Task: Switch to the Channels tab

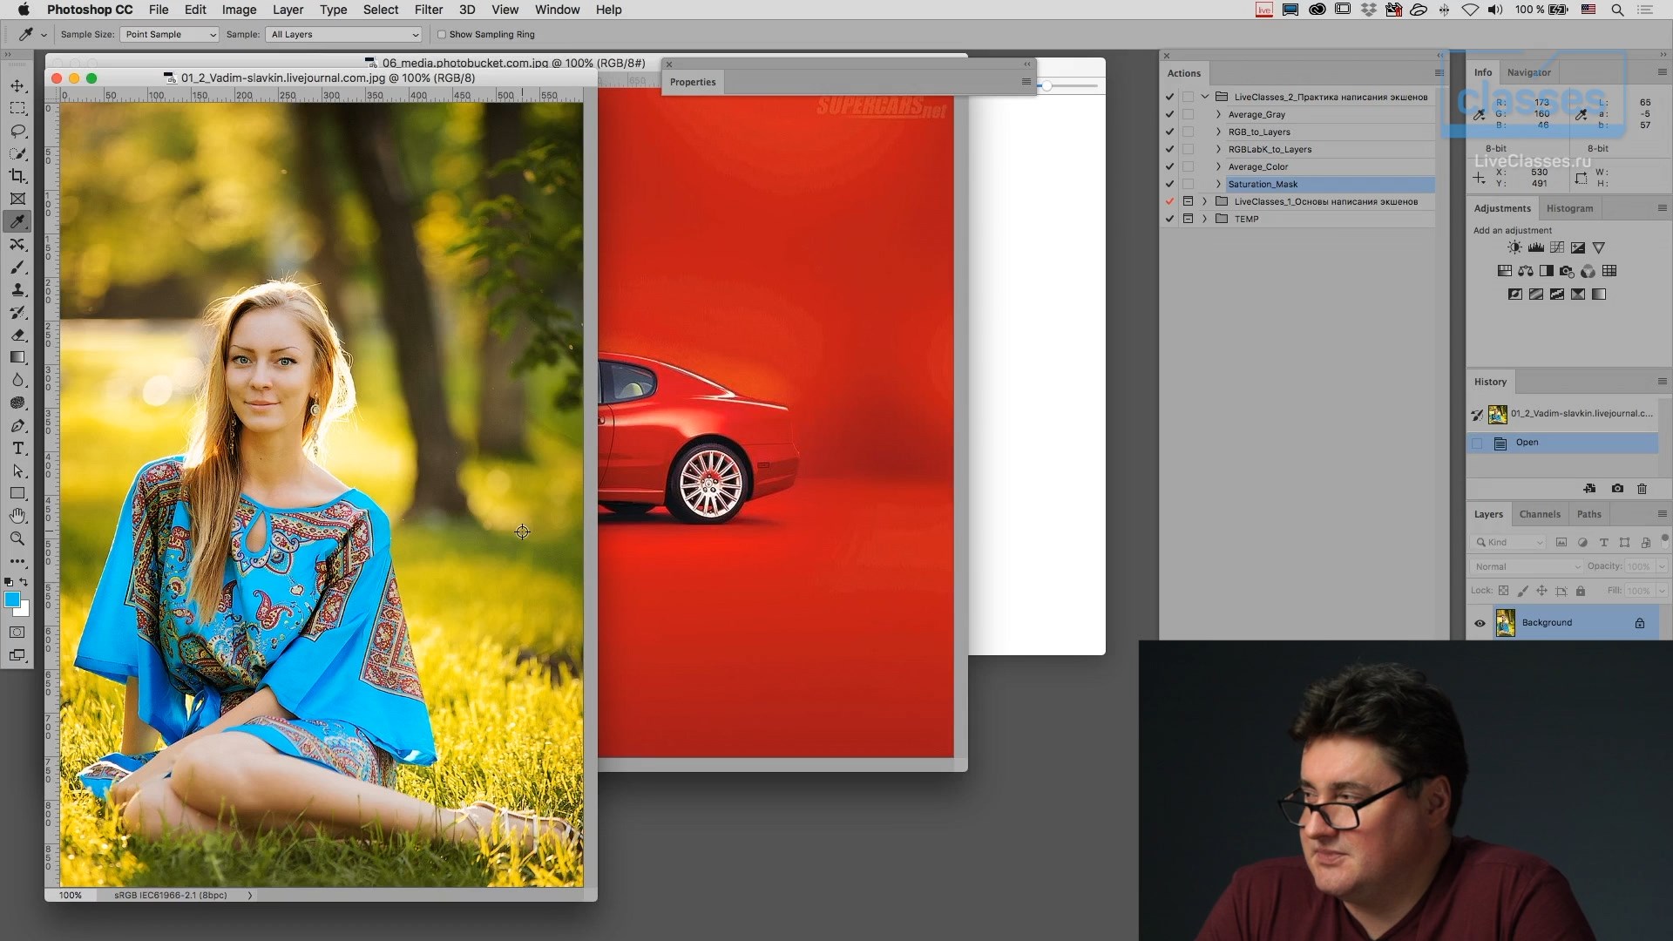Action: (1540, 514)
